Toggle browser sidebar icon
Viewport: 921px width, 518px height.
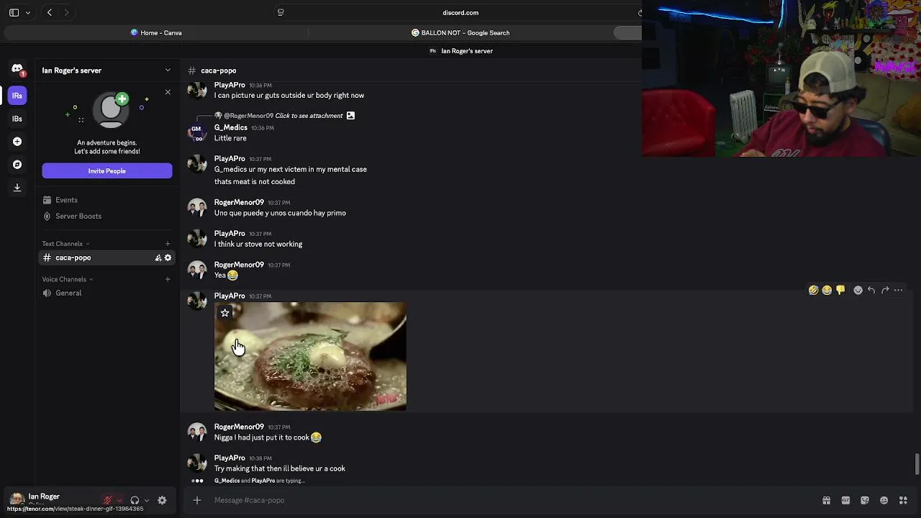(14, 12)
